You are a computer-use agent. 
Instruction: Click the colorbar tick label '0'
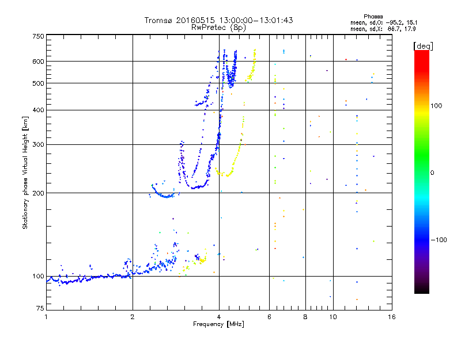432,173
